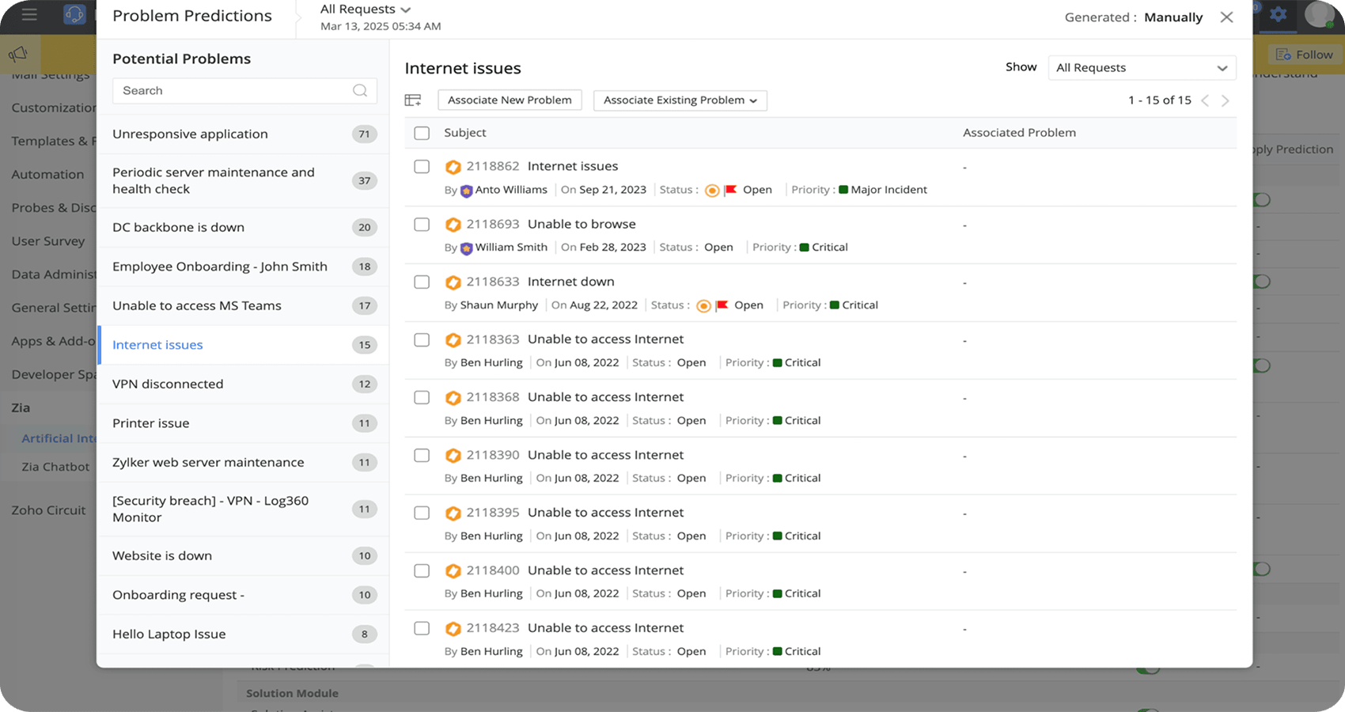Select the checkbox for request 2118693
Viewport: 1345px width, 712px height.
coord(422,225)
